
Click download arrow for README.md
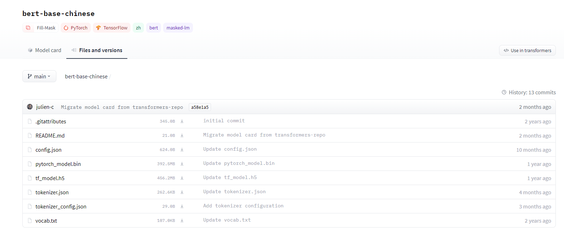[x=182, y=135]
